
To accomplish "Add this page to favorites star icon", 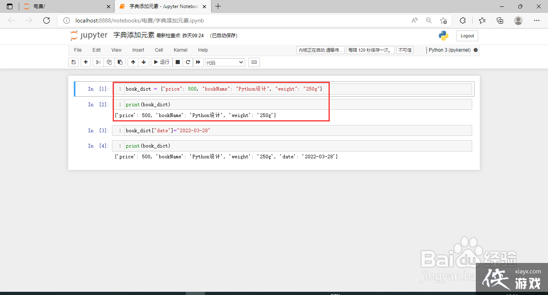I will pyautogui.click(x=443, y=20).
